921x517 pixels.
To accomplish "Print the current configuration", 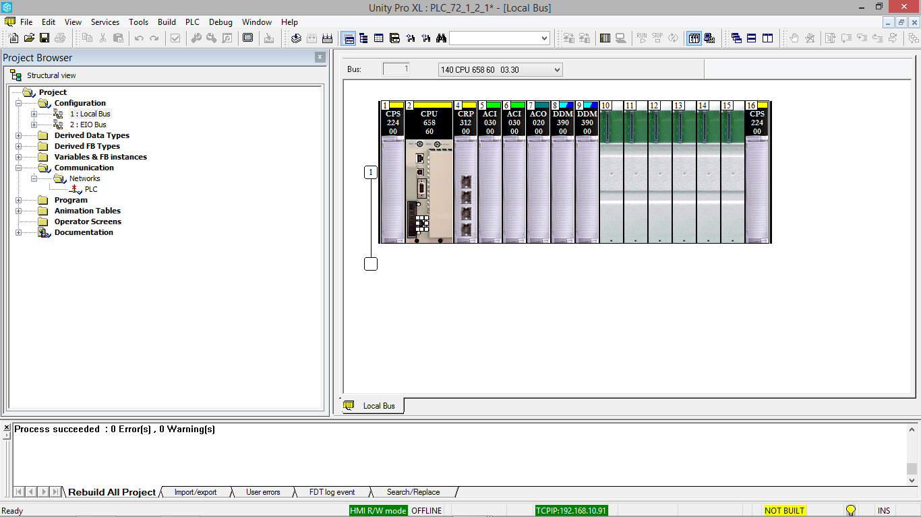I will (x=59, y=38).
